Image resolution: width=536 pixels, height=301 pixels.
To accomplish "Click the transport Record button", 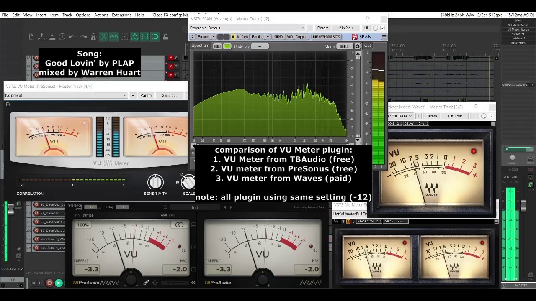I will [49, 283].
